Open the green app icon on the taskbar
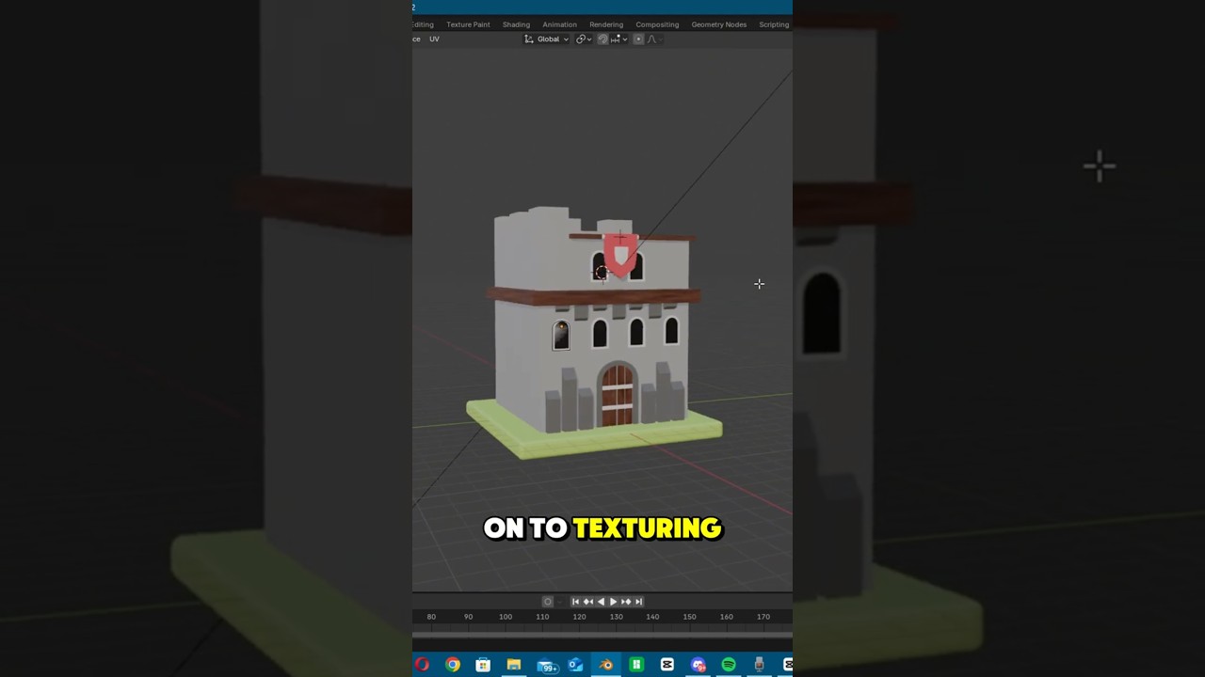Image resolution: width=1205 pixels, height=677 pixels. click(x=636, y=665)
